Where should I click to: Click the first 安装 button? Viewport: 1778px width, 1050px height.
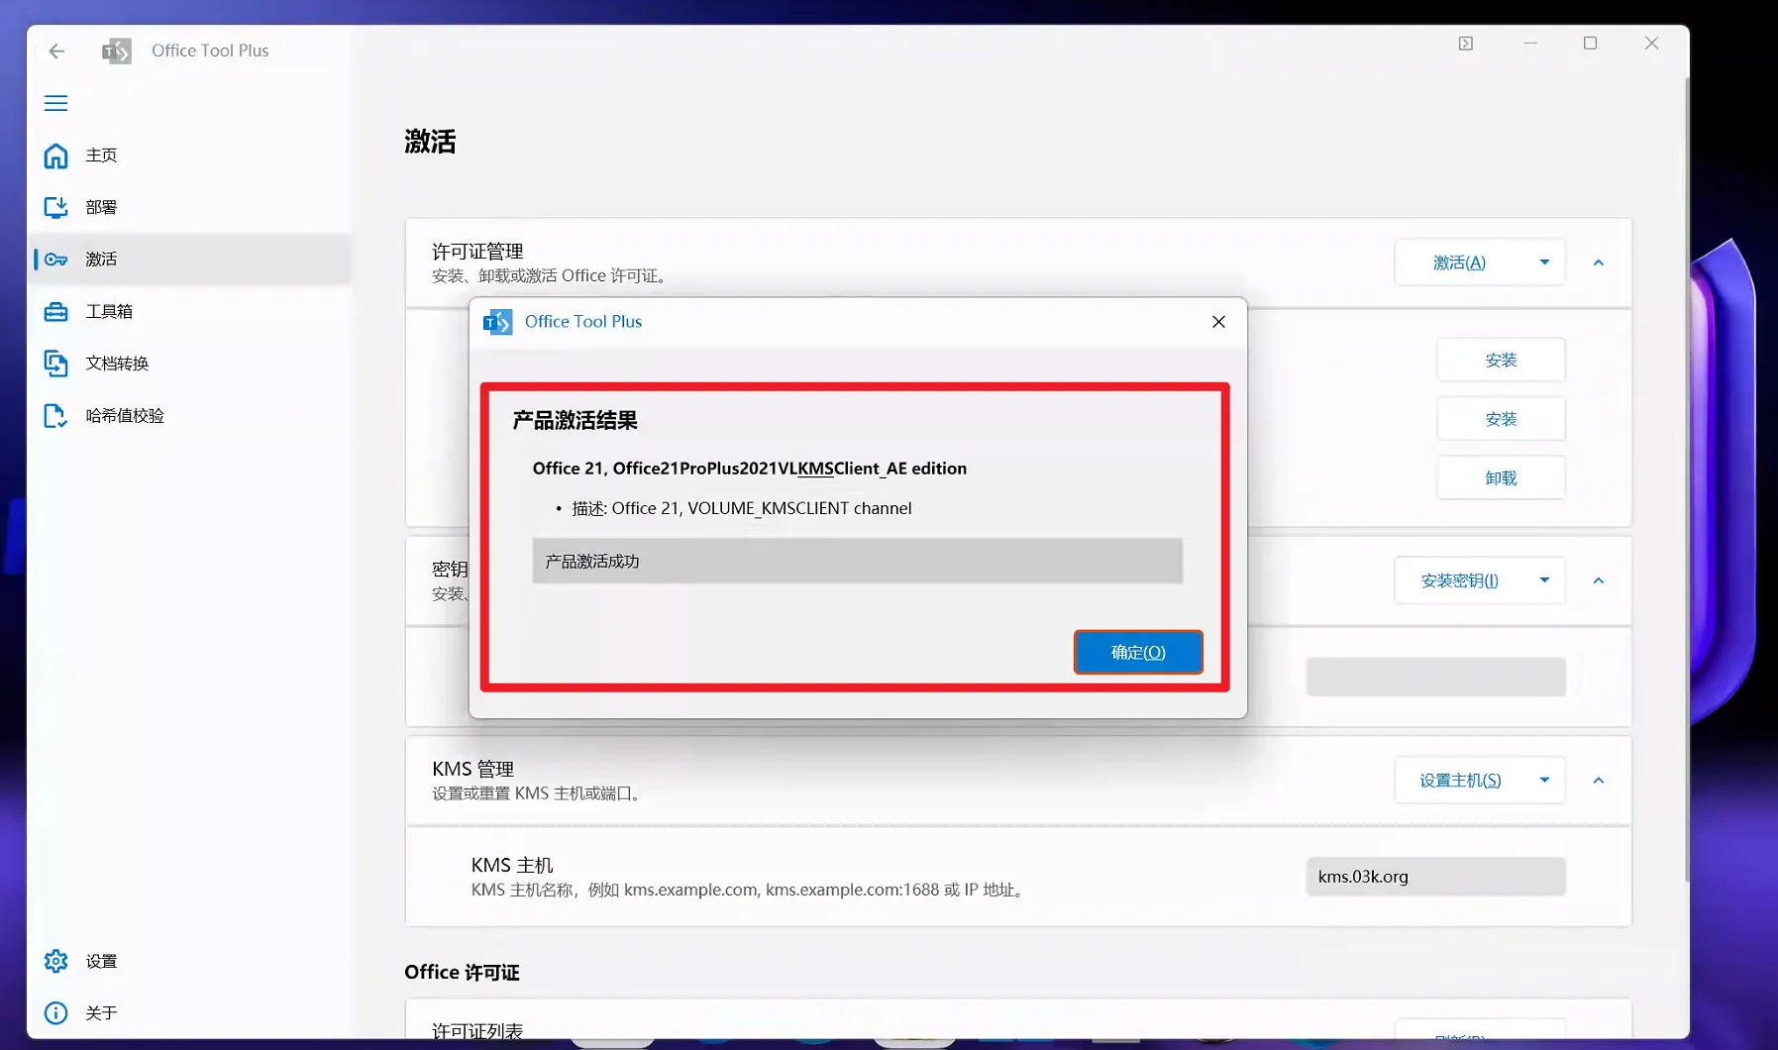point(1501,360)
